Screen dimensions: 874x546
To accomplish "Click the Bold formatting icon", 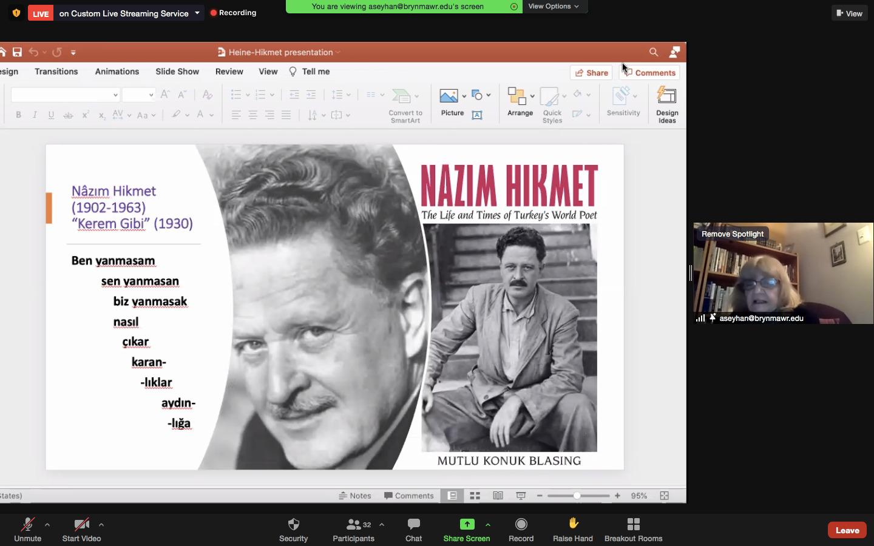I will coord(18,115).
